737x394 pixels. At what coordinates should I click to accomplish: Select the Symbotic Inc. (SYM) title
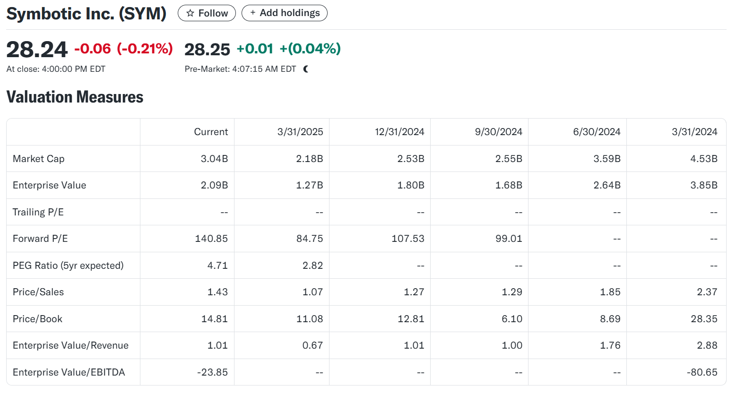point(87,13)
